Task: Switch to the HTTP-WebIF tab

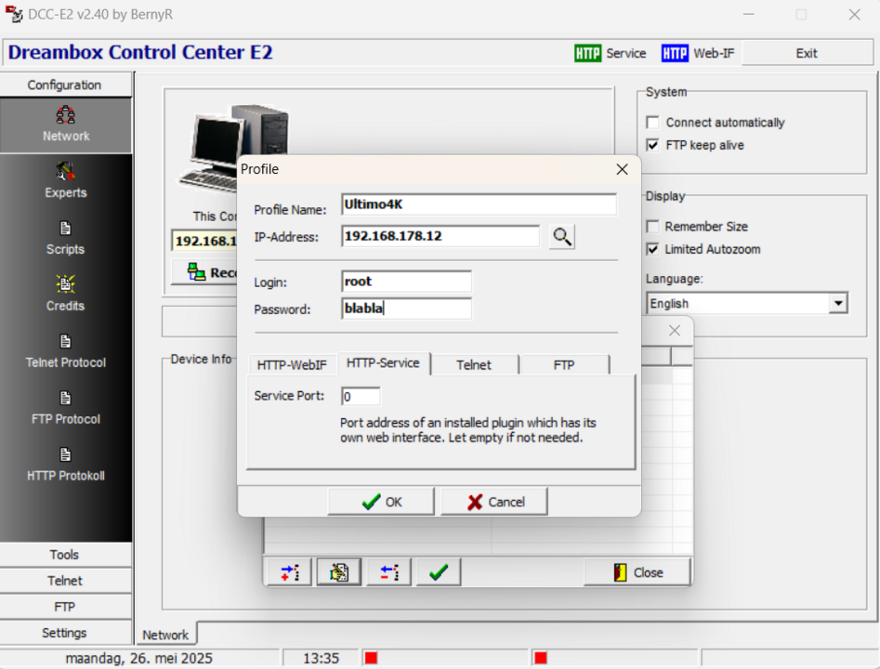Action: click(292, 364)
